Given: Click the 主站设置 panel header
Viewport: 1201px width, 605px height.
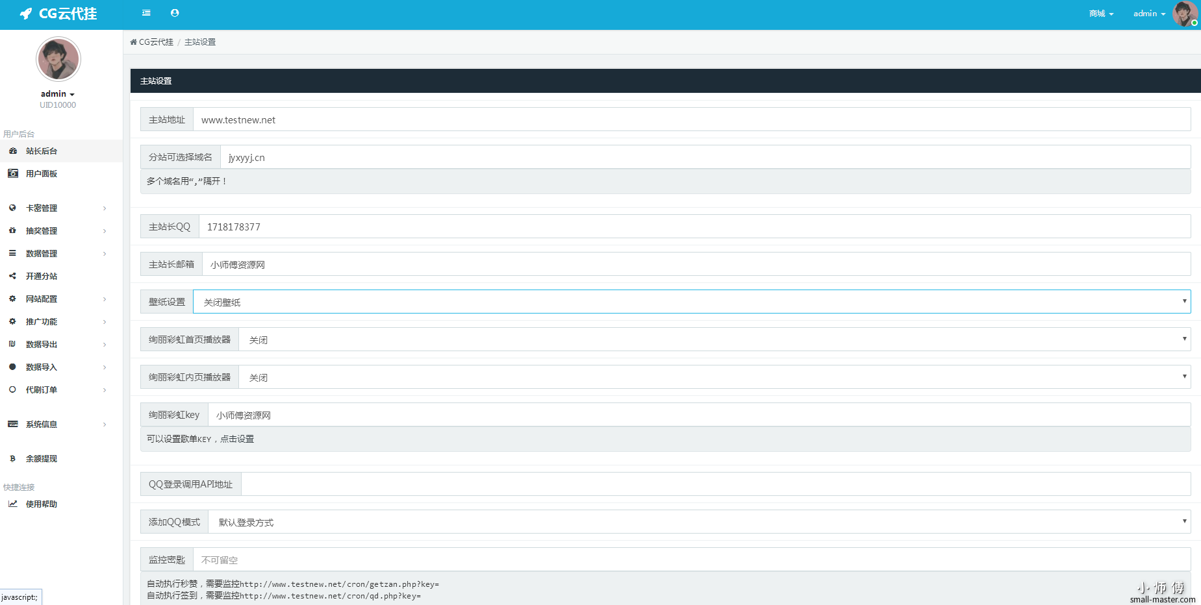Looking at the screenshot, I should pos(665,81).
